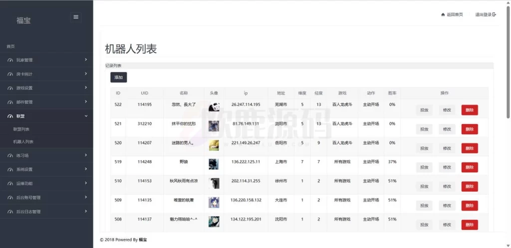Open 联盟列表 in the sidebar
511x248 pixels.
click(21, 130)
